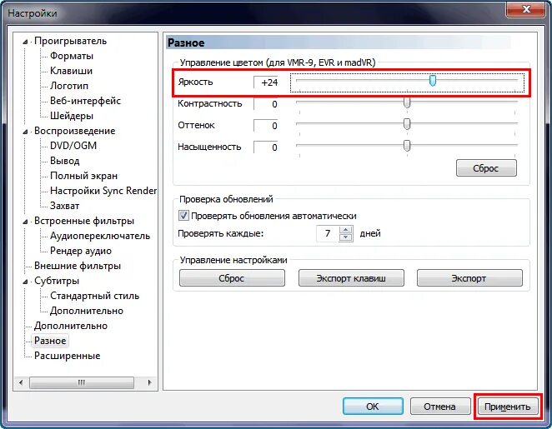Focus the Контрастность value field
Image resolution: width=552 pixels, height=429 pixels.
266,104
